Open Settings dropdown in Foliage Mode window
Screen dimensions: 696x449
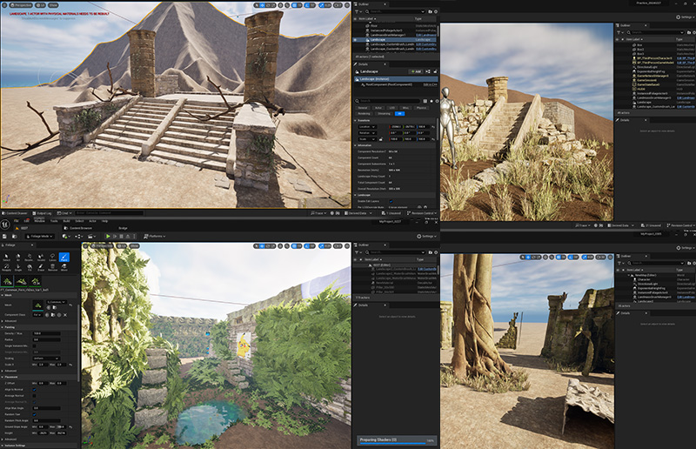(427, 237)
